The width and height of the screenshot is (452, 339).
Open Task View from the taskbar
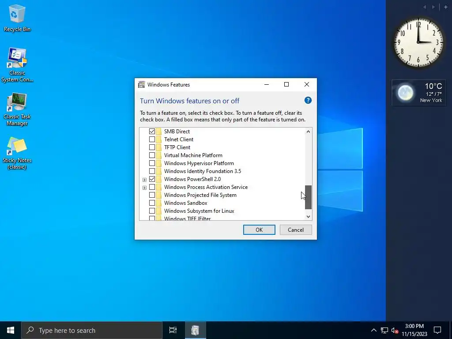173,330
